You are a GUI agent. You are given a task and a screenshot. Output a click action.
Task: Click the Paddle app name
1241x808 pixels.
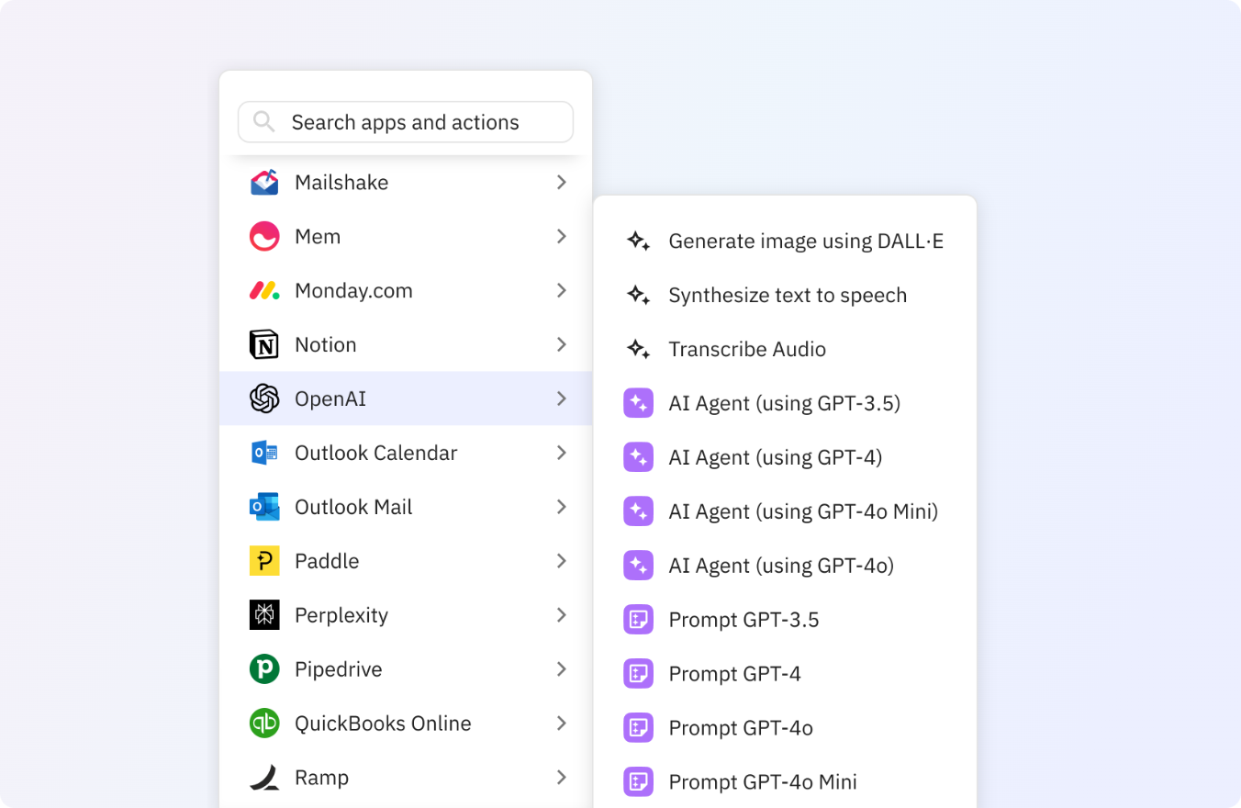click(327, 561)
